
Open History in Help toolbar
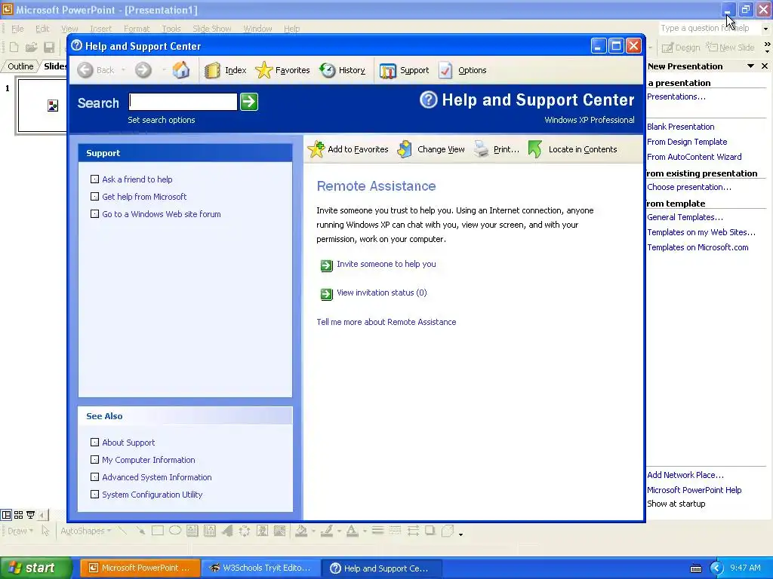click(x=342, y=70)
